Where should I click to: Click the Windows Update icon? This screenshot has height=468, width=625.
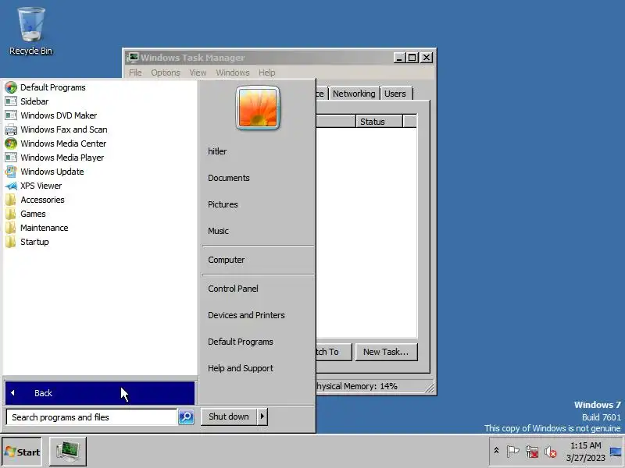click(11, 172)
